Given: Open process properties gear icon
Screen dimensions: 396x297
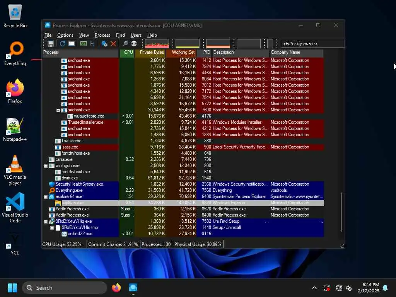Looking at the screenshot, I should (104, 44).
